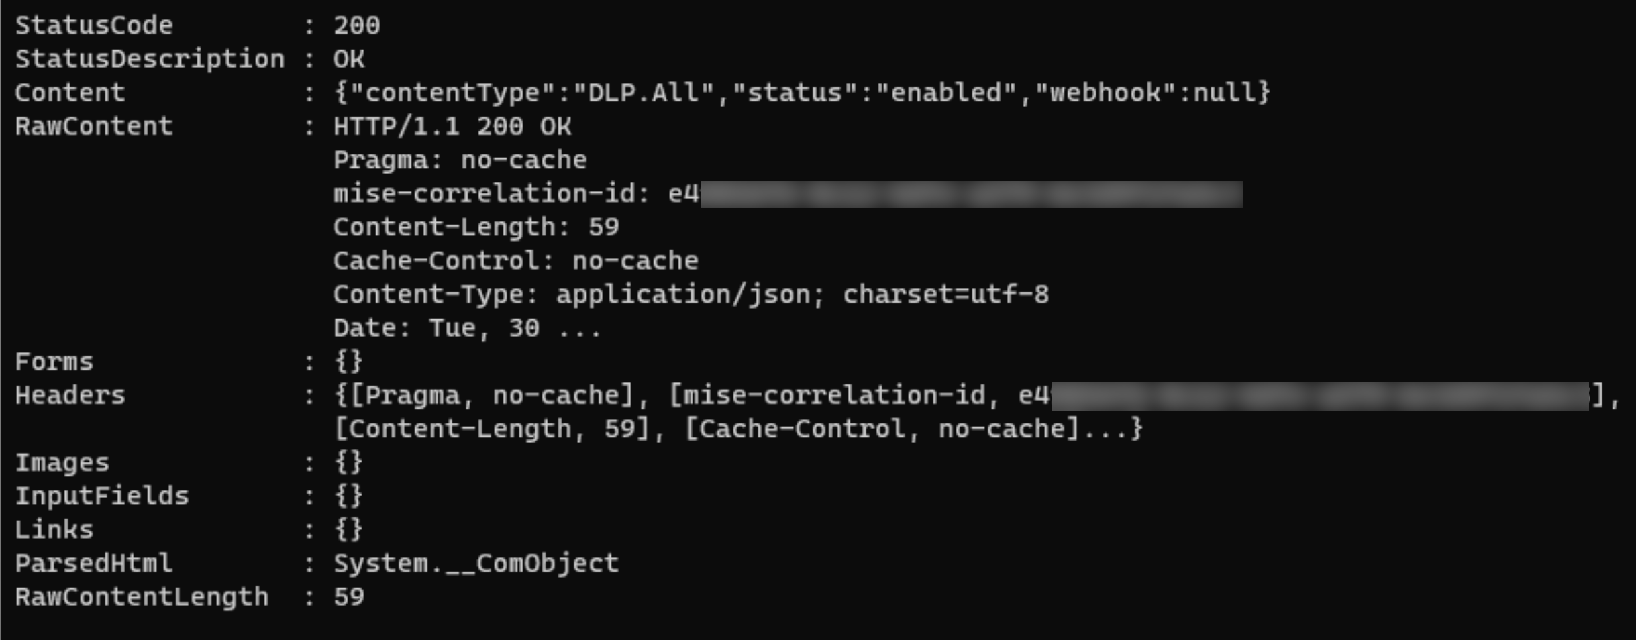This screenshot has width=1636, height=640.
Task: Click the Links property label
Action: click(x=54, y=529)
